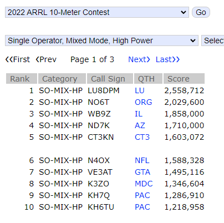
Task: Open the NFL QTH link
Action: click(x=142, y=160)
